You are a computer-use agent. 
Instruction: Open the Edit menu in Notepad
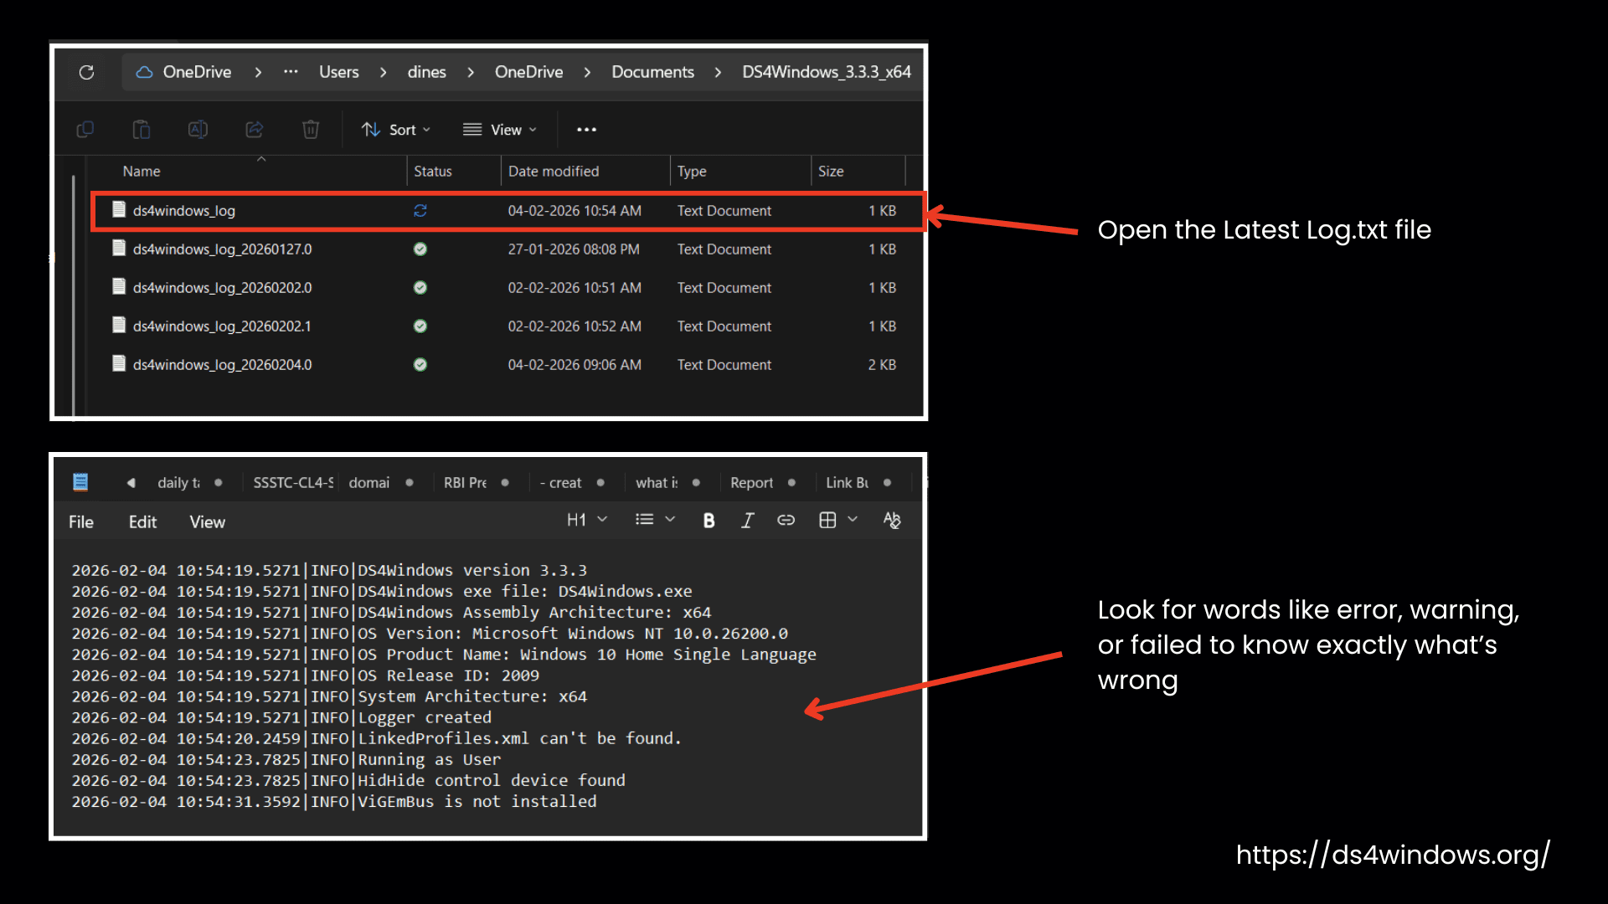coord(142,522)
